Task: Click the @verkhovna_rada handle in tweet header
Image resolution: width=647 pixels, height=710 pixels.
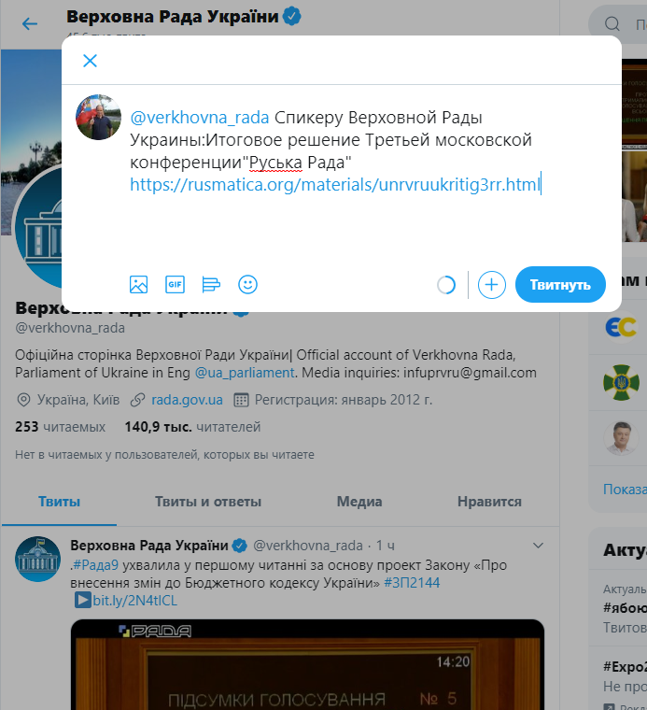Action: click(x=308, y=546)
